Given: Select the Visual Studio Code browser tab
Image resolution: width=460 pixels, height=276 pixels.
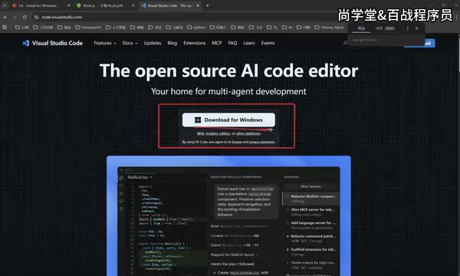Looking at the screenshot, I should (x=169, y=5).
